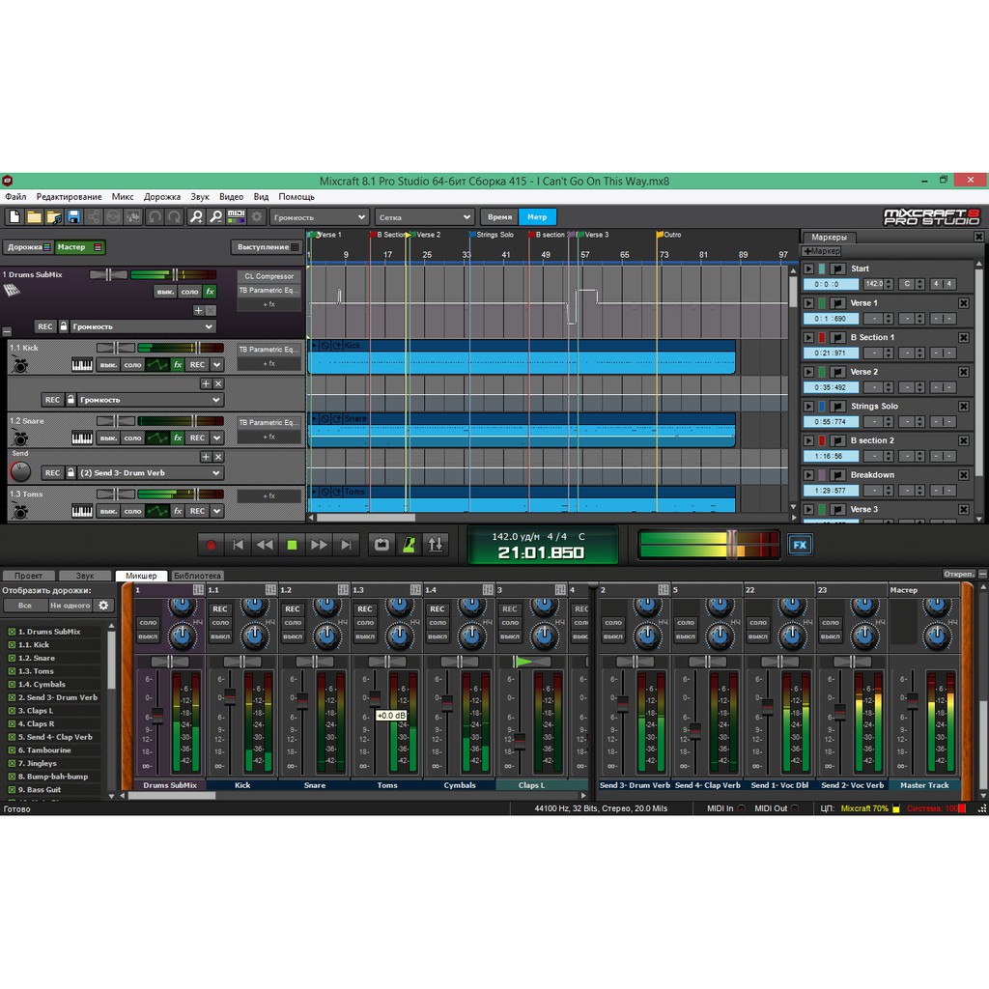Open the track display settings gear

103,606
